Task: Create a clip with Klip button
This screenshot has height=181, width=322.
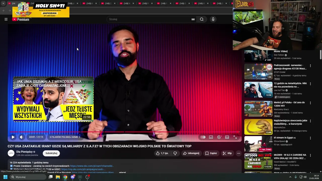Action: [227, 153]
